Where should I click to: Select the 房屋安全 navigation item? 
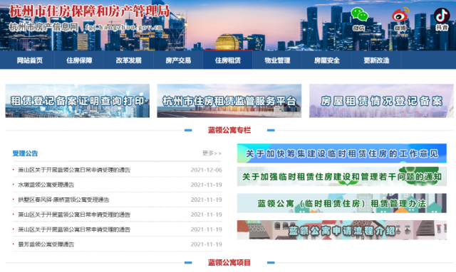click(327, 60)
